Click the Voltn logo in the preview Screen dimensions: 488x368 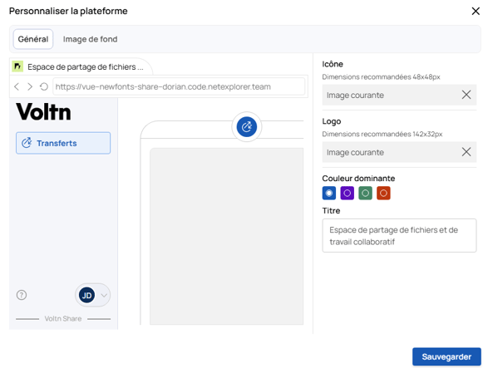[43, 111]
